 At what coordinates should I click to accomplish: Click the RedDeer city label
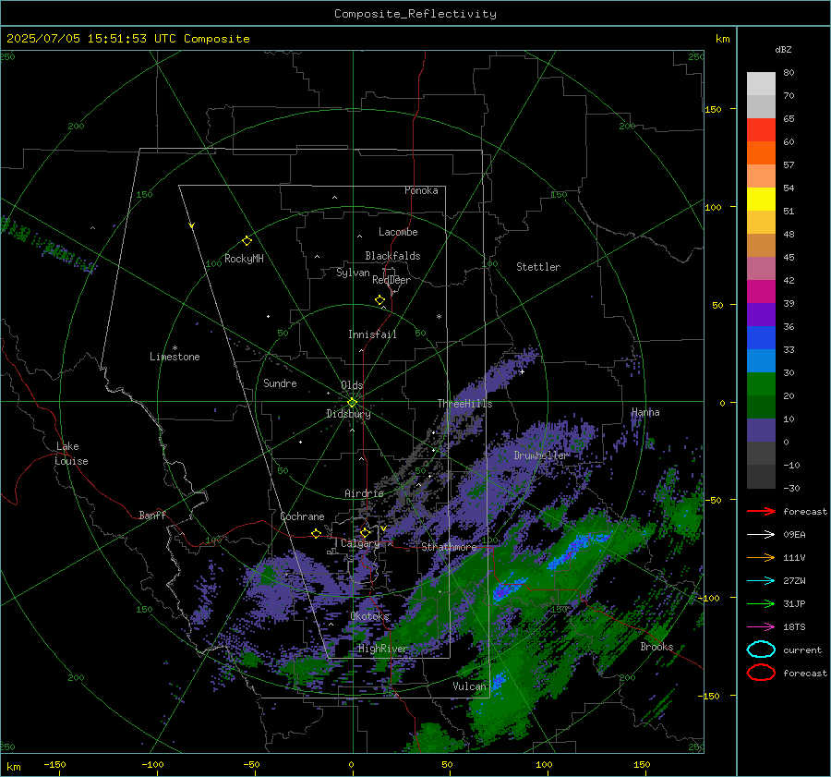coord(391,280)
